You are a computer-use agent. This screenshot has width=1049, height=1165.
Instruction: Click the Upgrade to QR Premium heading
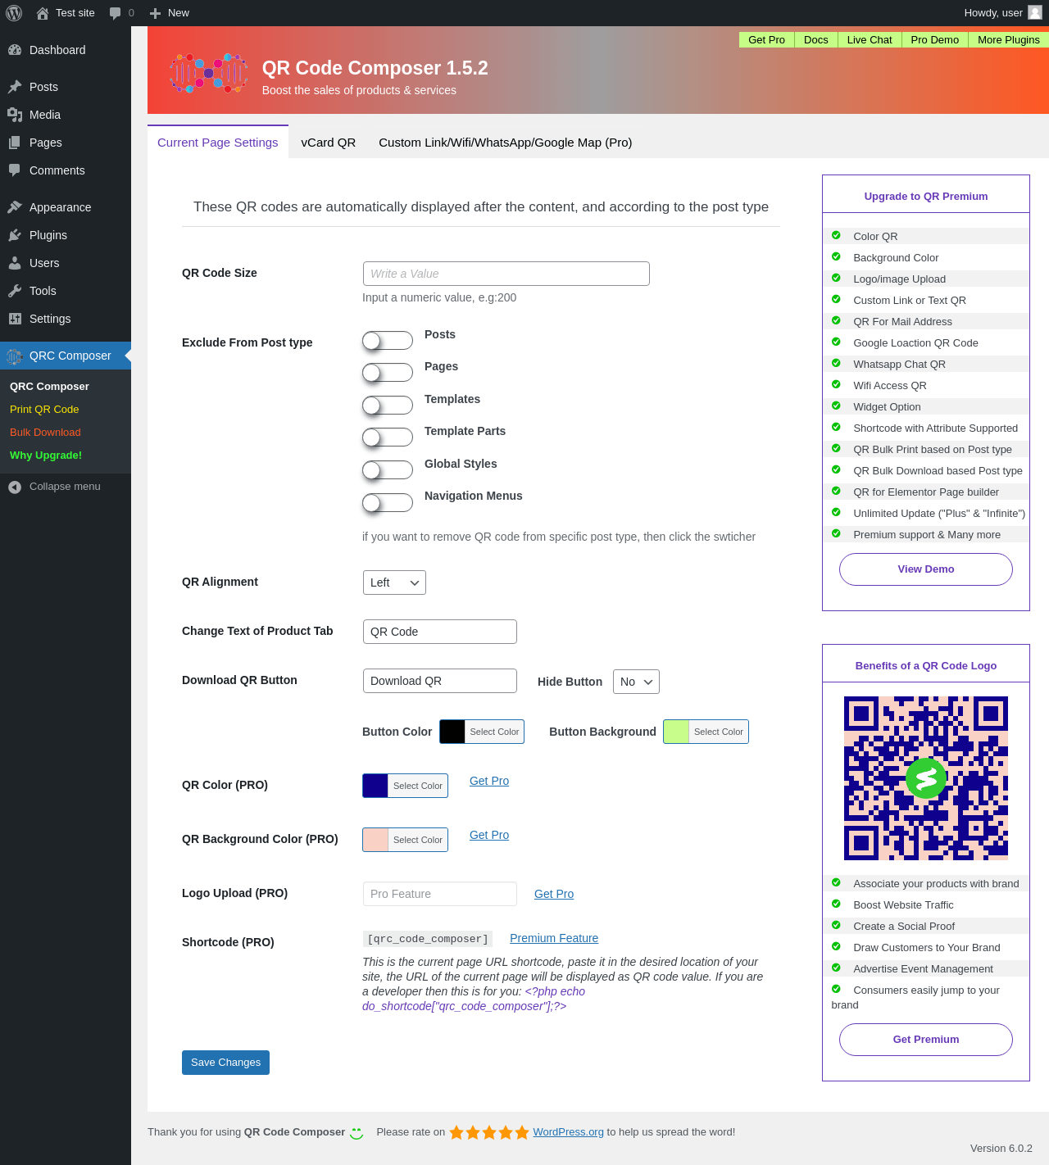pos(926,197)
